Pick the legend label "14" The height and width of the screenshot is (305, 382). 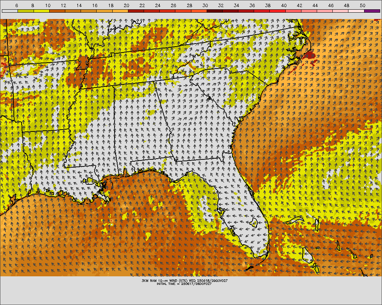tap(79, 5)
